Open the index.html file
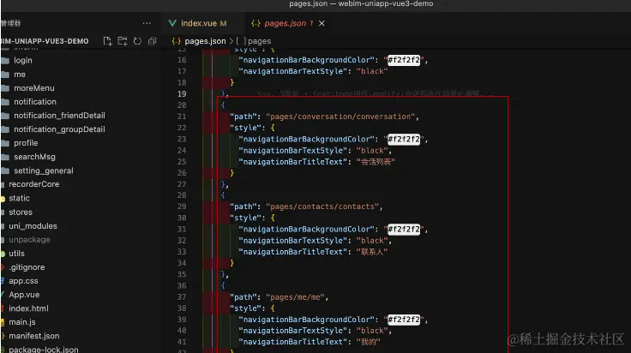The width and height of the screenshot is (631, 353). (28, 308)
